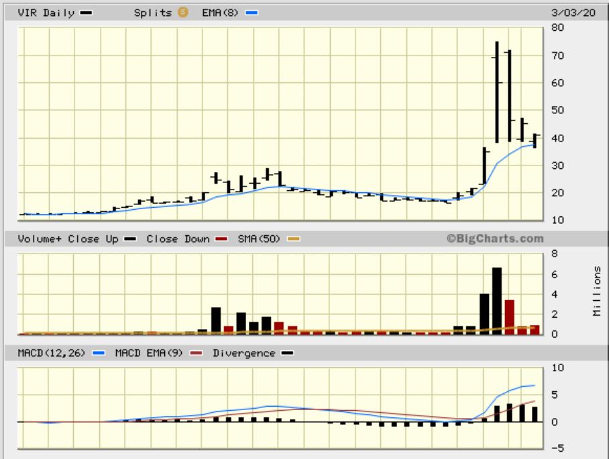Image resolution: width=609 pixels, height=459 pixels.
Task: Click the price axis value 60
Action: point(558,82)
